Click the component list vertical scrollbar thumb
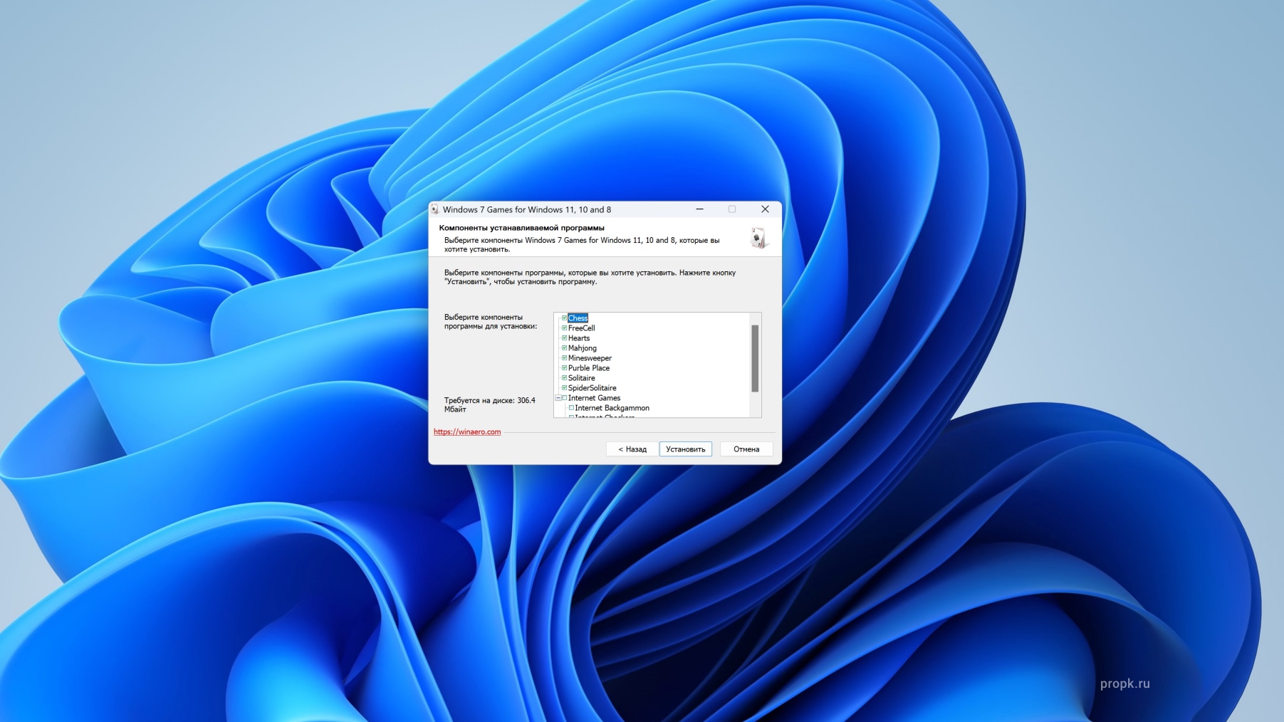The image size is (1284, 722). [x=755, y=358]
